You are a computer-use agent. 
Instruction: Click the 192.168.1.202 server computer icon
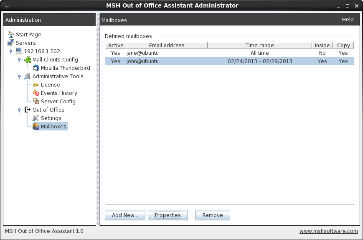19,51
